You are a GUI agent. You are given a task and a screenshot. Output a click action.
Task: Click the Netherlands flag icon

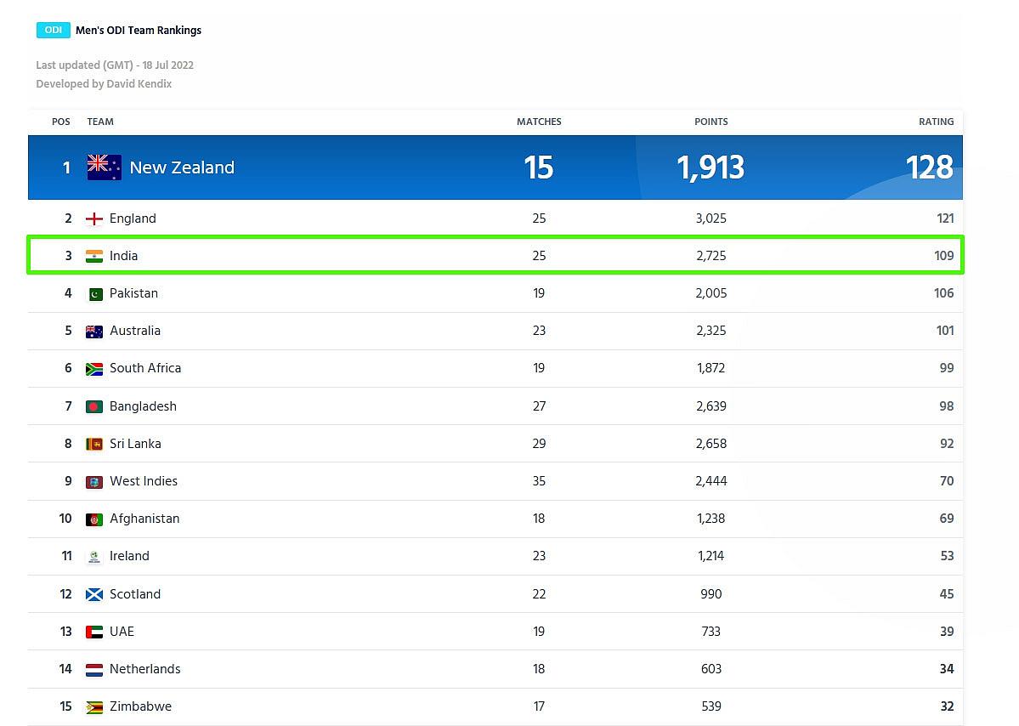pos(94,669)
